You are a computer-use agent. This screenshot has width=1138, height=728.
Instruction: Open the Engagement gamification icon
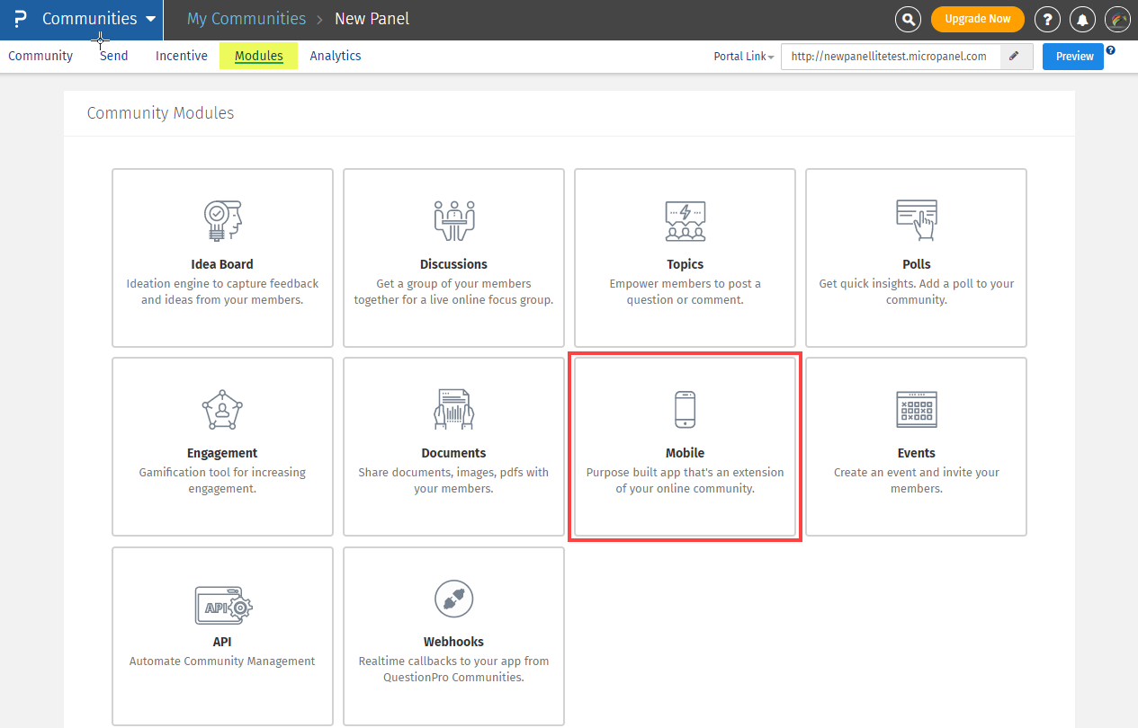222,410
